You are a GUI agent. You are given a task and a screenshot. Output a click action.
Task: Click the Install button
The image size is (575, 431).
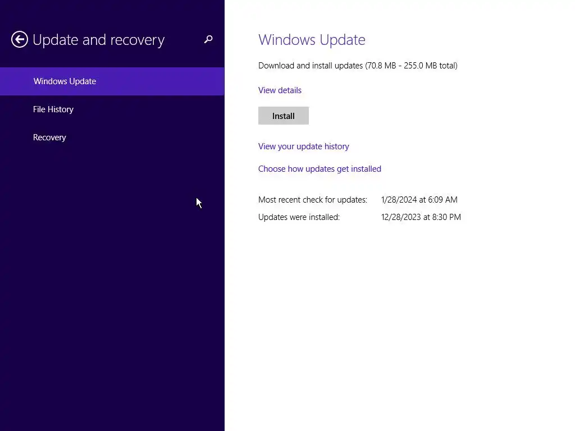[284, 116]
